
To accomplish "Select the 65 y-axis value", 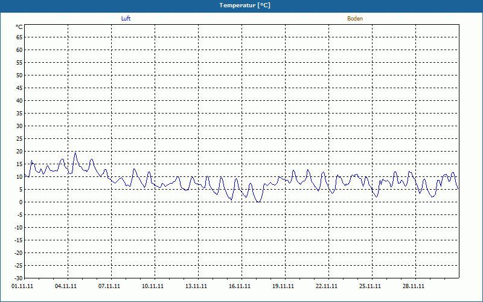I will pos(19,37).
